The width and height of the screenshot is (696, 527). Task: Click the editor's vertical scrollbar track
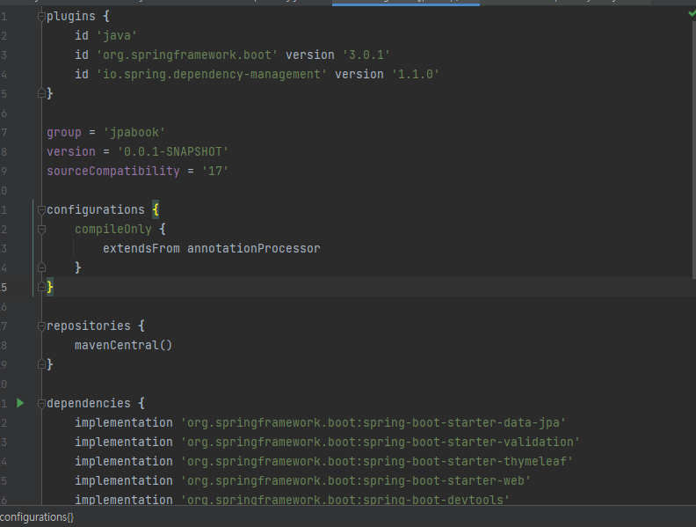pyautogui.click(x=692, y=264)
